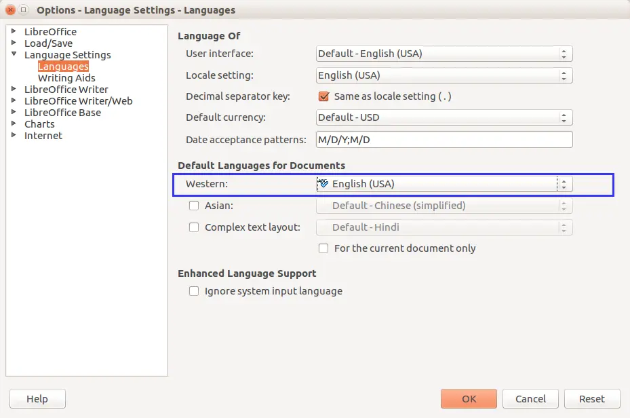Enable Complex text layout checkbox
This screenshot has width=630, height=418.
pyautogui.click(x=194, y=227)
